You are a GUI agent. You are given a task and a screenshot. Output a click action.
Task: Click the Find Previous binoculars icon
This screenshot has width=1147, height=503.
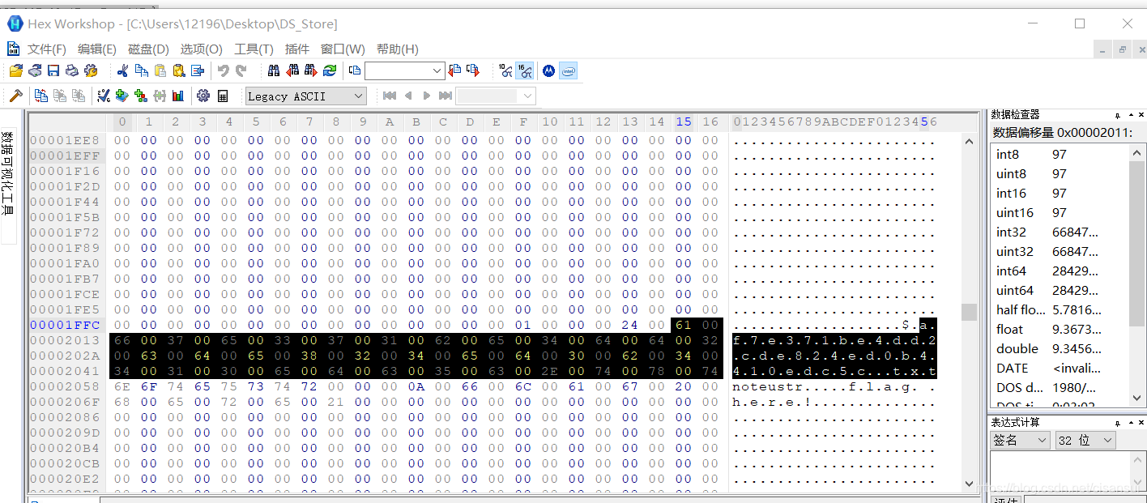(x=292, y=70)
